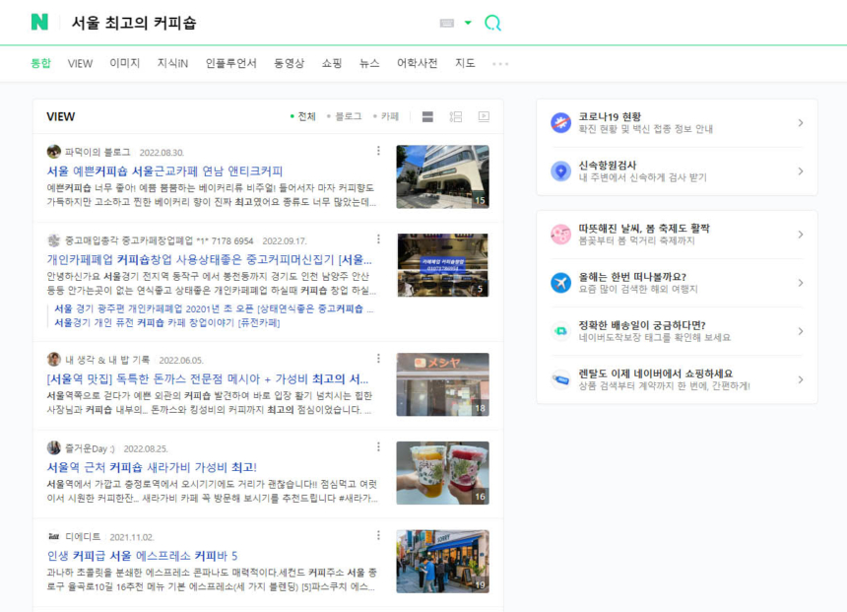The image size is (847, 612).
Task: Expand the hidden tabs with the ellipsis
Action: tap(499, 62)
